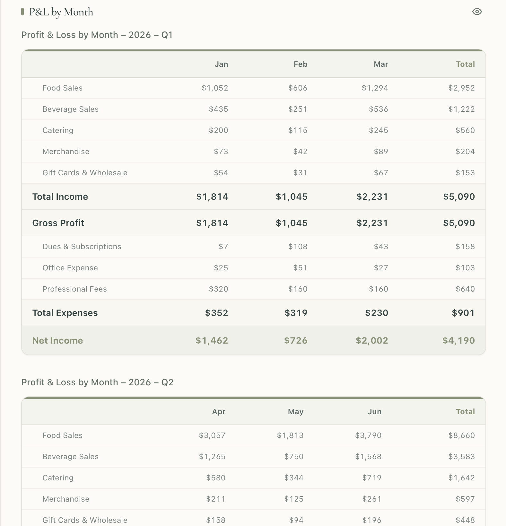Viewport: 506px width, 526px height.
Task: Click the Q1 Total column header
Action: tap(465, 64)
